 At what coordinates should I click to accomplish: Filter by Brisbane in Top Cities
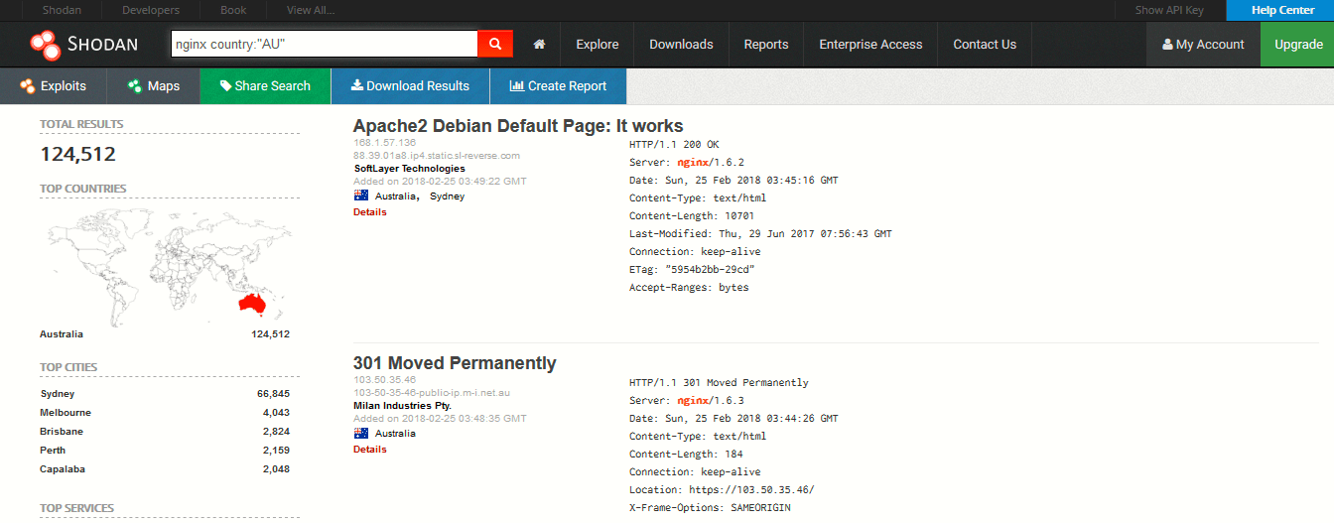(x=62, y=432)
